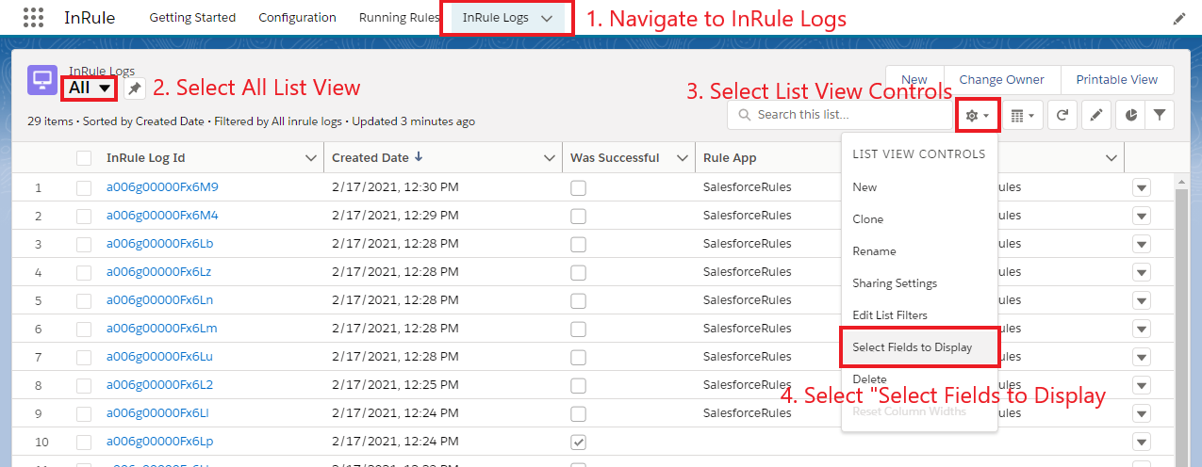The image size is (1202, 467).
Task: Click the edit page pencil icon
Action: [x=1179, y=18]
